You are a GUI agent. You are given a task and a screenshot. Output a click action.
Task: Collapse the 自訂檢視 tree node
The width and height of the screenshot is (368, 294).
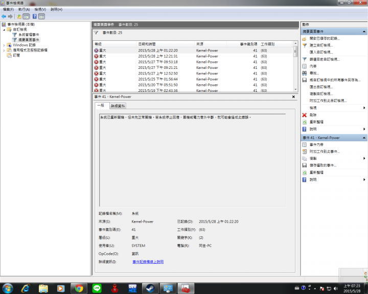[4, 30]
